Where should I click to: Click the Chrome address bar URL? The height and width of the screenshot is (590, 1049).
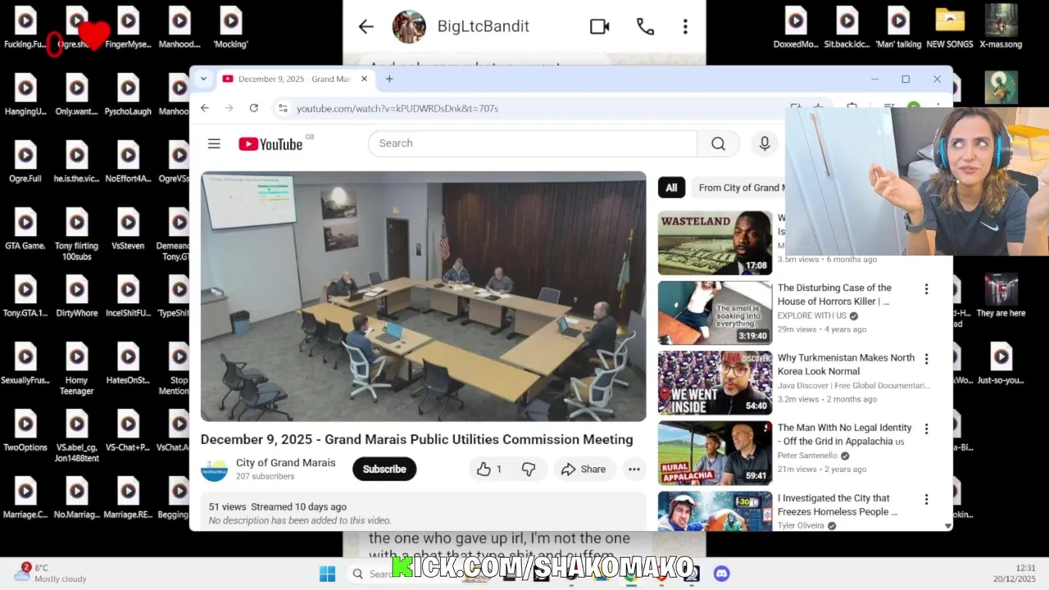[397, 108]
